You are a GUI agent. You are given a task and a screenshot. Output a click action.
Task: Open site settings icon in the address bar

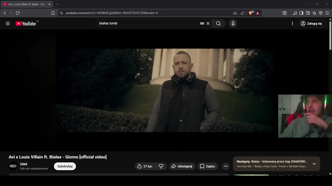pyautogui.click(x=61, y=13)
